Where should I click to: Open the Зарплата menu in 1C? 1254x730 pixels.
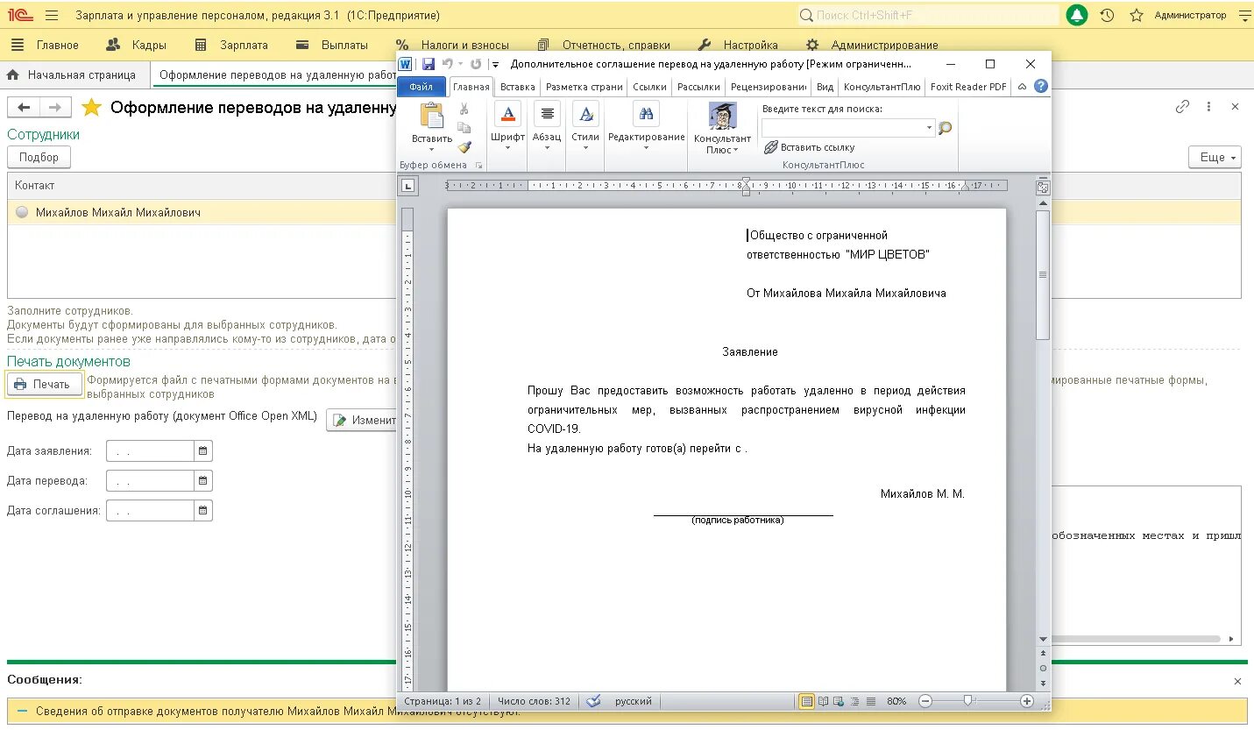[x=231, y=45]
